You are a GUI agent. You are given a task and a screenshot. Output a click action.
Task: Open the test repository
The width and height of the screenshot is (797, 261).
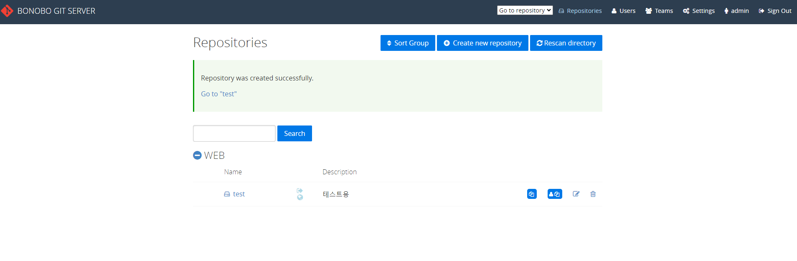[x=239, y=194]
